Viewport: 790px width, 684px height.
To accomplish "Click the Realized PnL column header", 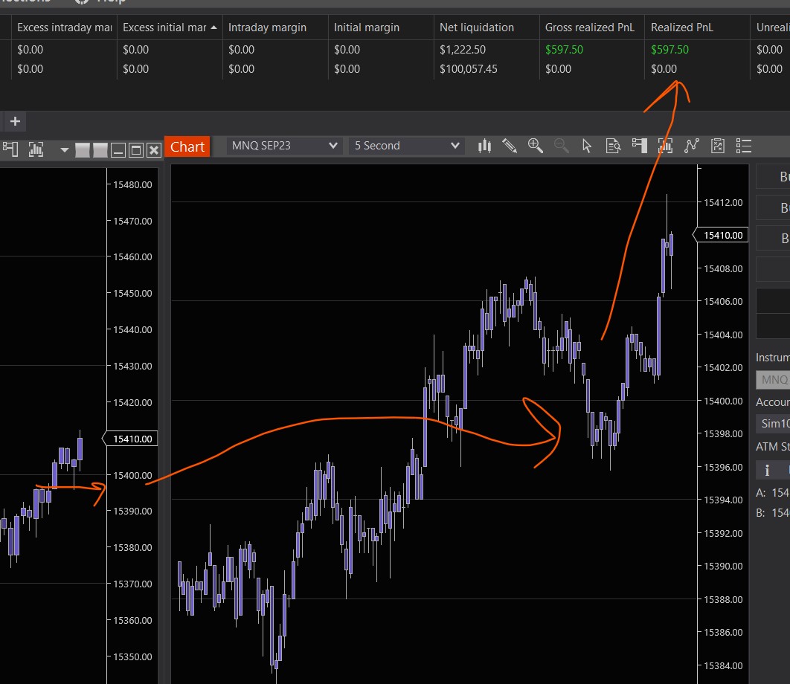I will pos(681,28).
